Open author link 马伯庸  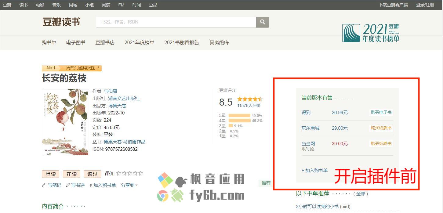(111, 91)
